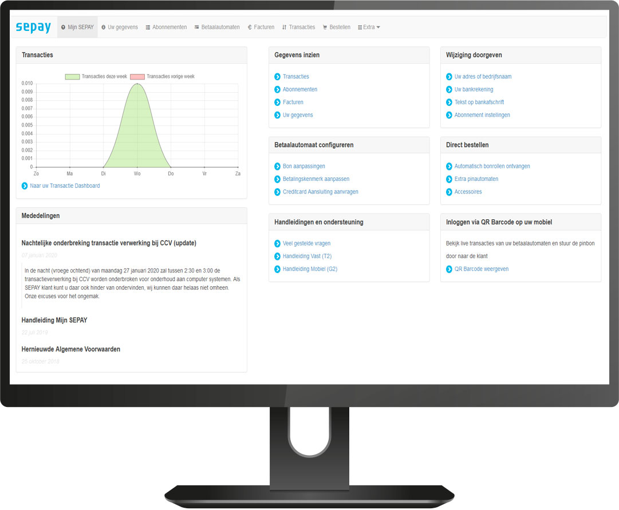Open Uw gegevens link under Gegevens inzien
619x510 pixels.
click(x=298, y=115)
